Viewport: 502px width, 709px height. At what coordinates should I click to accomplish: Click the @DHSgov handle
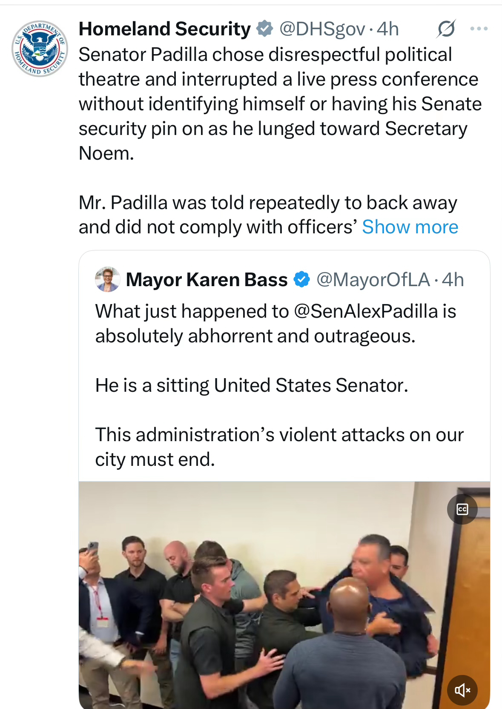[x=322, y=29]
